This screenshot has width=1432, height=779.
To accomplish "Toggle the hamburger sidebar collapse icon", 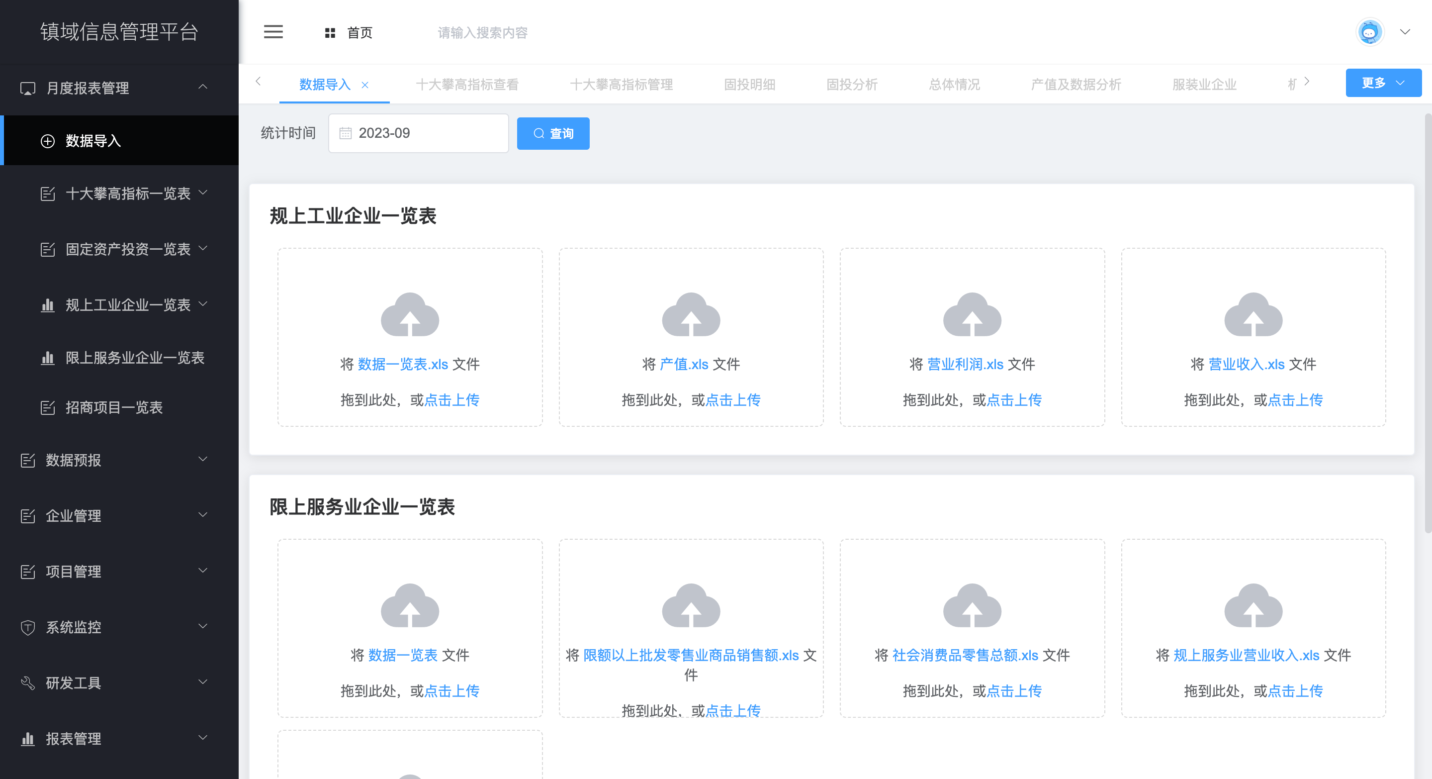I will pyautogui.click(x=273, y=32).
